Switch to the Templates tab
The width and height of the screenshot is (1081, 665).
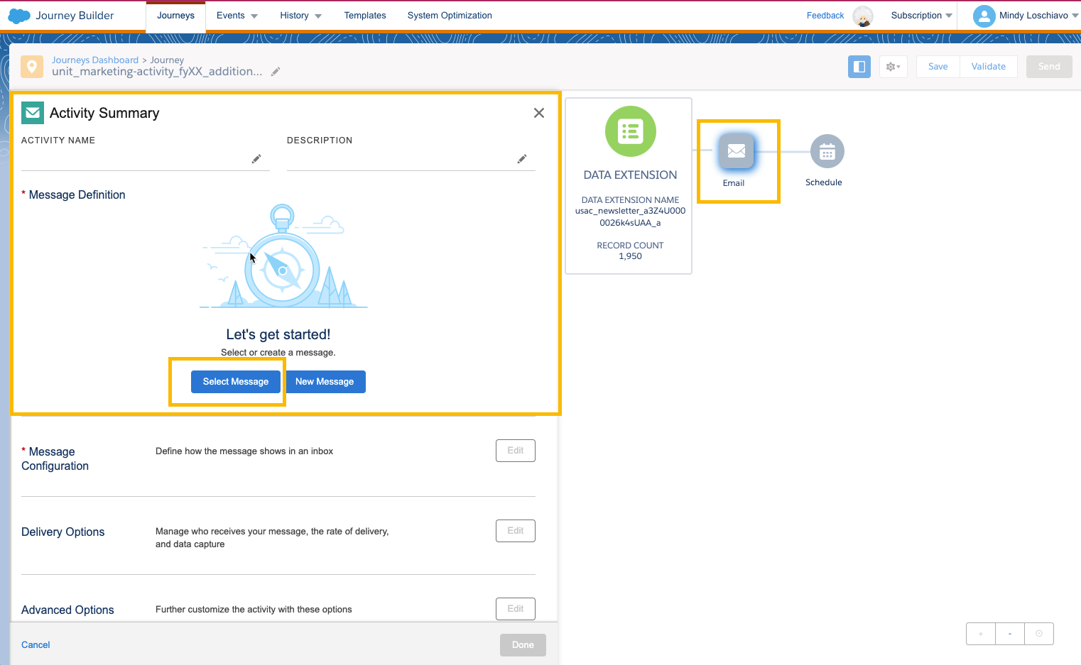point(365,16)
